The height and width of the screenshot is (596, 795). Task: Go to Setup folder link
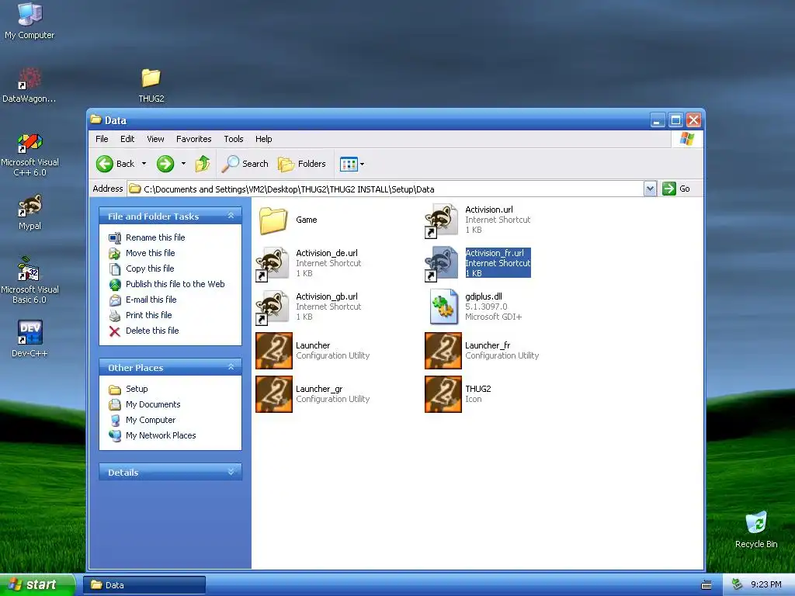pos(137,389)
